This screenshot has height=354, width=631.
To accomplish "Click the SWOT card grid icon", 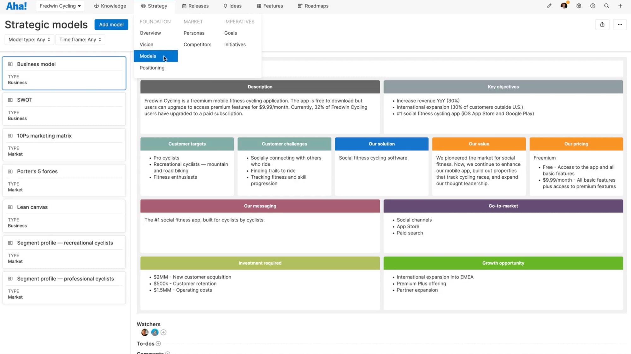I will (10, 100).
